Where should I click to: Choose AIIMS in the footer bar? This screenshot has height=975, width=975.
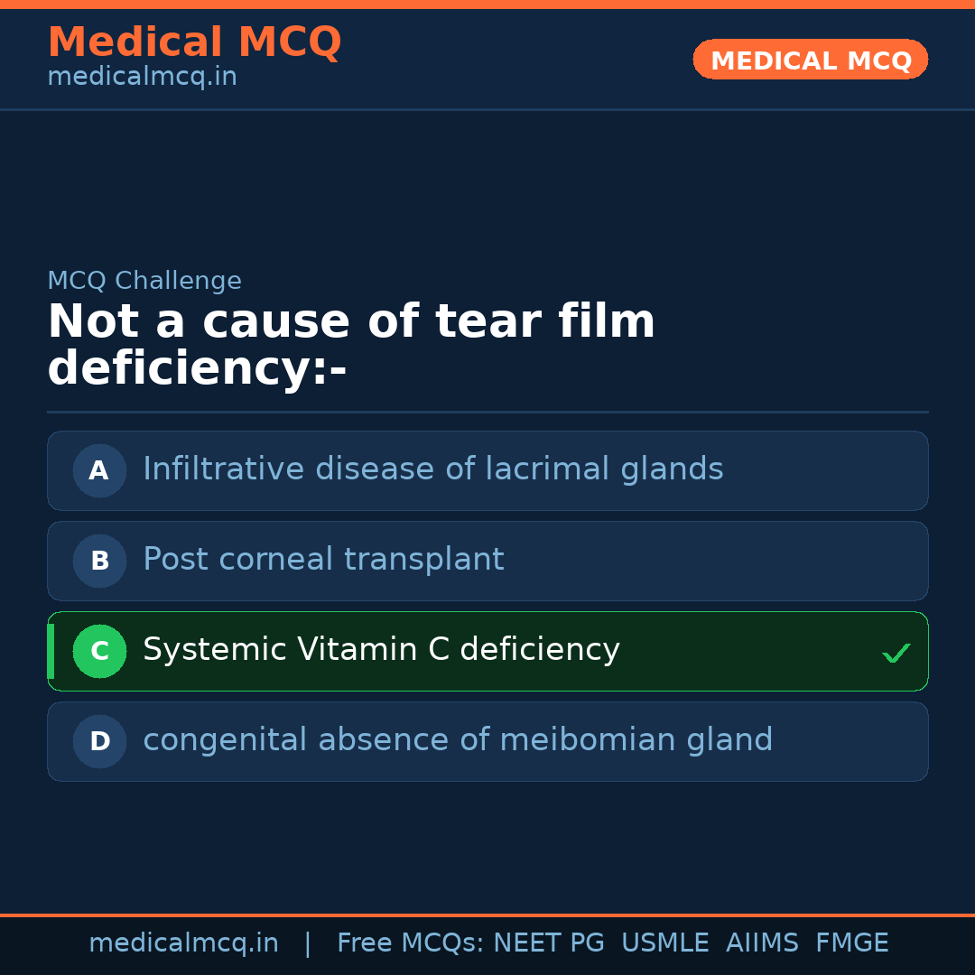point(762,943)
